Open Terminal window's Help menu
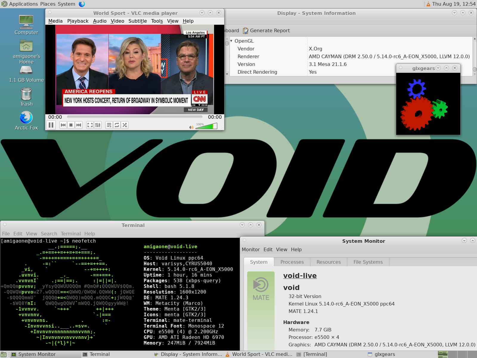 tap(90, 234)
